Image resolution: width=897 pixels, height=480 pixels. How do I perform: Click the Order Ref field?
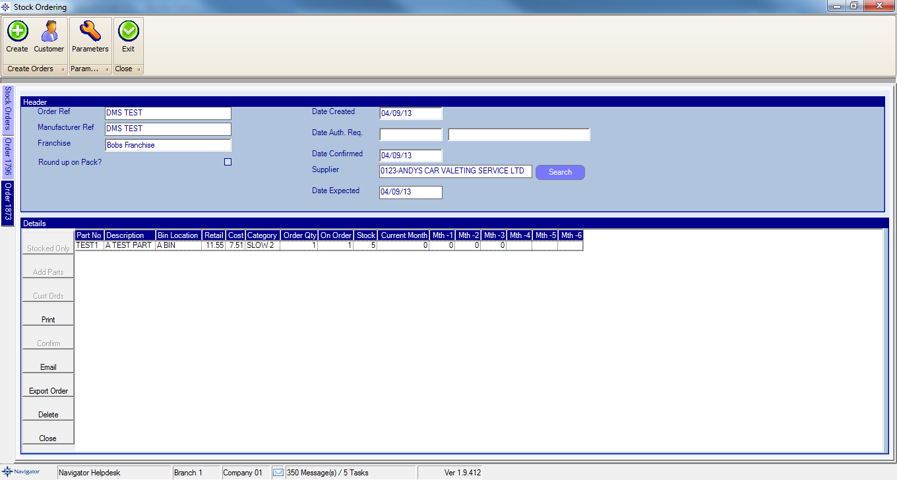click(168, 113)
